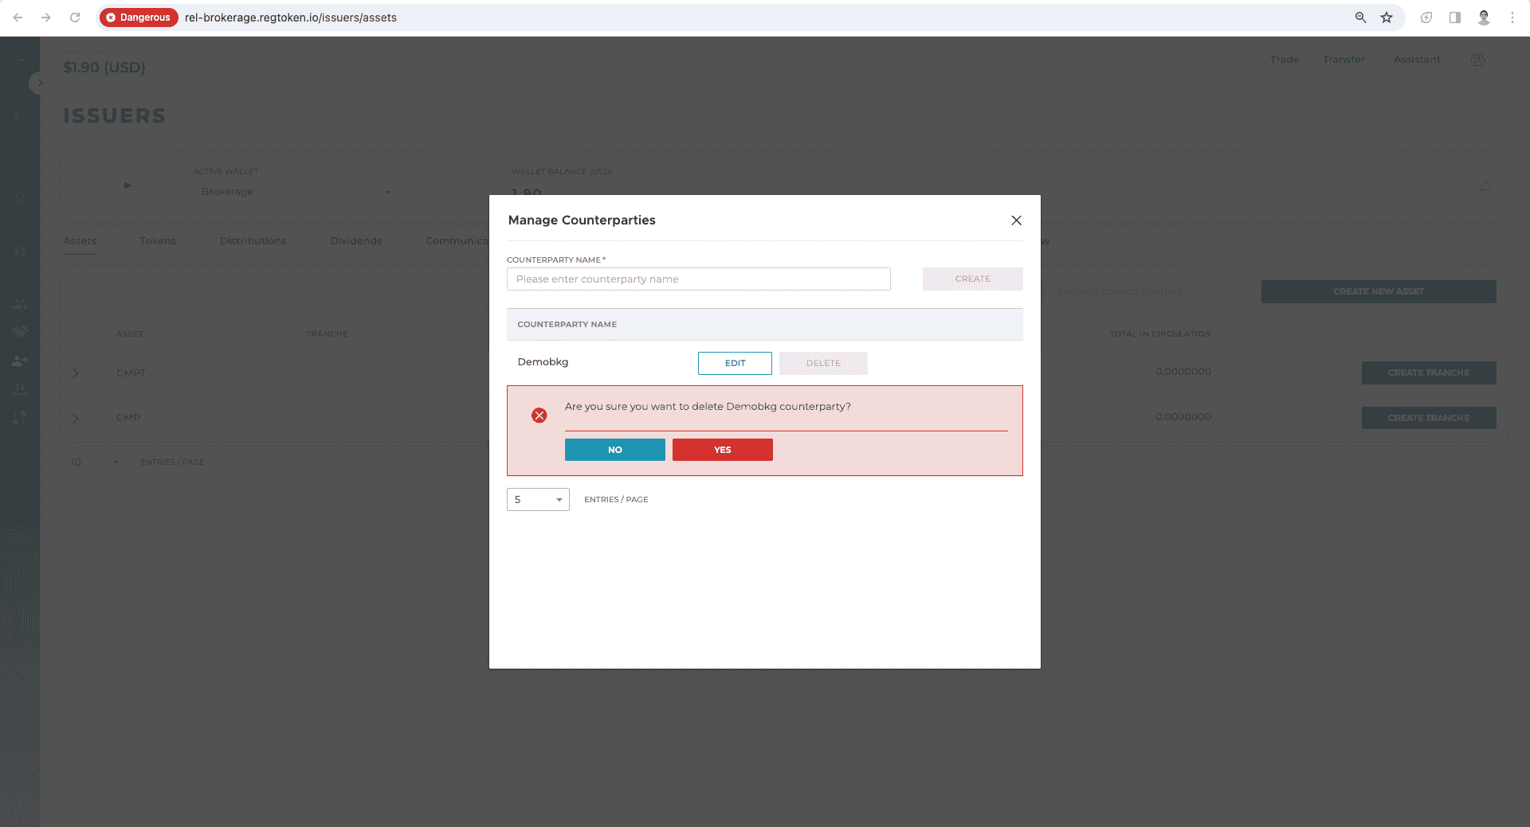Click the TOTAL IN CIRCULATION column header
This screenshot has height=827, width=1530.
(x=1160, y=334)
